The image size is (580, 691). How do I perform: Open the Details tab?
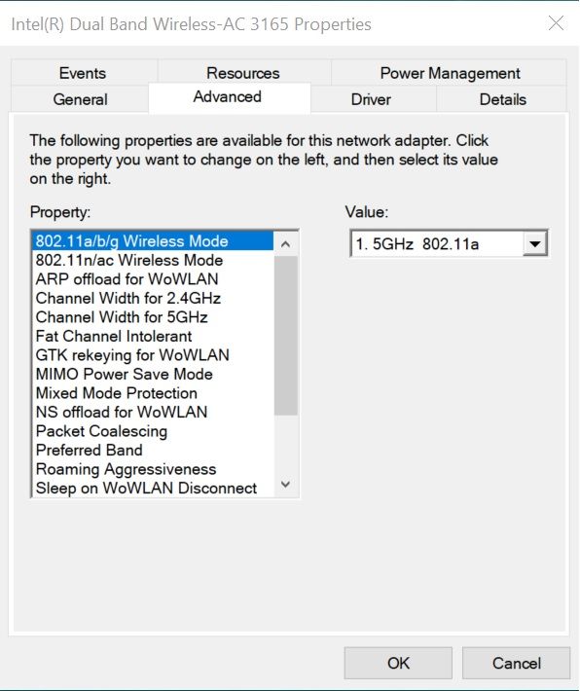pos(502,99)
